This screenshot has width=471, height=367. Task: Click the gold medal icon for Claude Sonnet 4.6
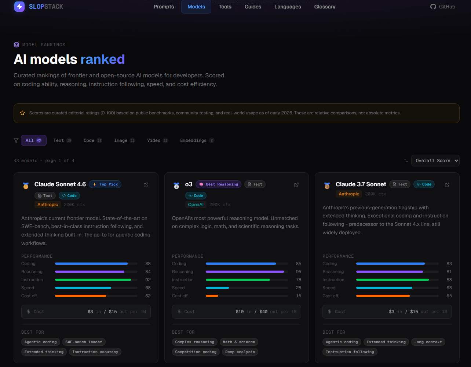(x=26, y=186)
